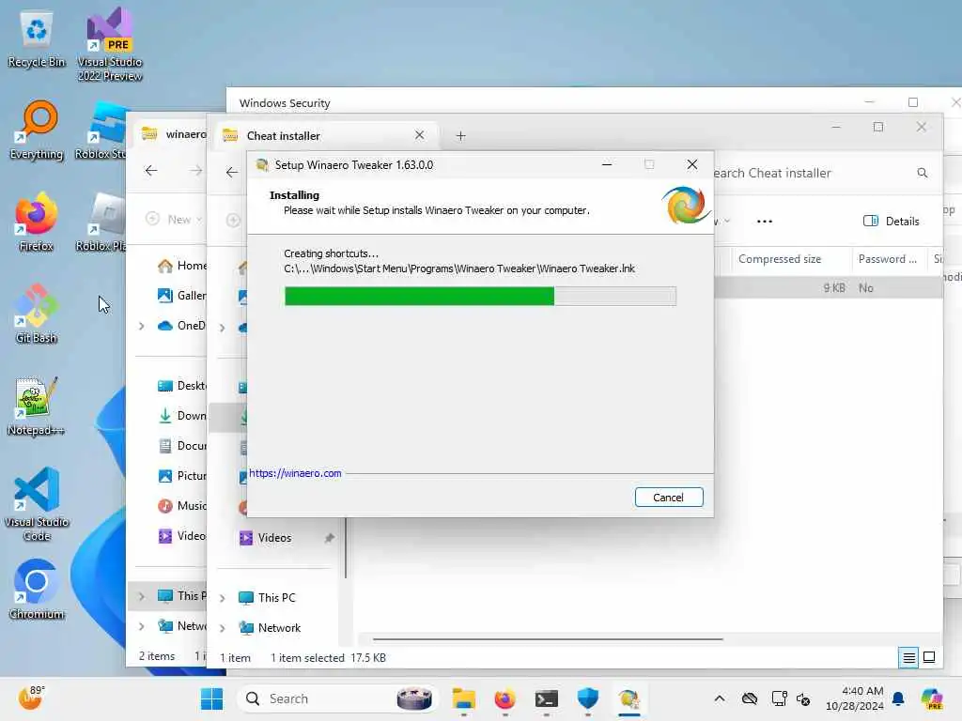Viewport: 962px width, 721px height.
Task: Expand This PC in the winaero window
Action: pos(142,596)
